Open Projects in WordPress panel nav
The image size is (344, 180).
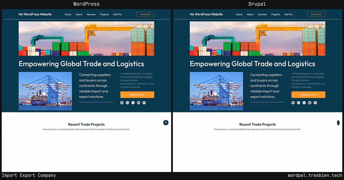pyautogui.click(x=105, y=14)
